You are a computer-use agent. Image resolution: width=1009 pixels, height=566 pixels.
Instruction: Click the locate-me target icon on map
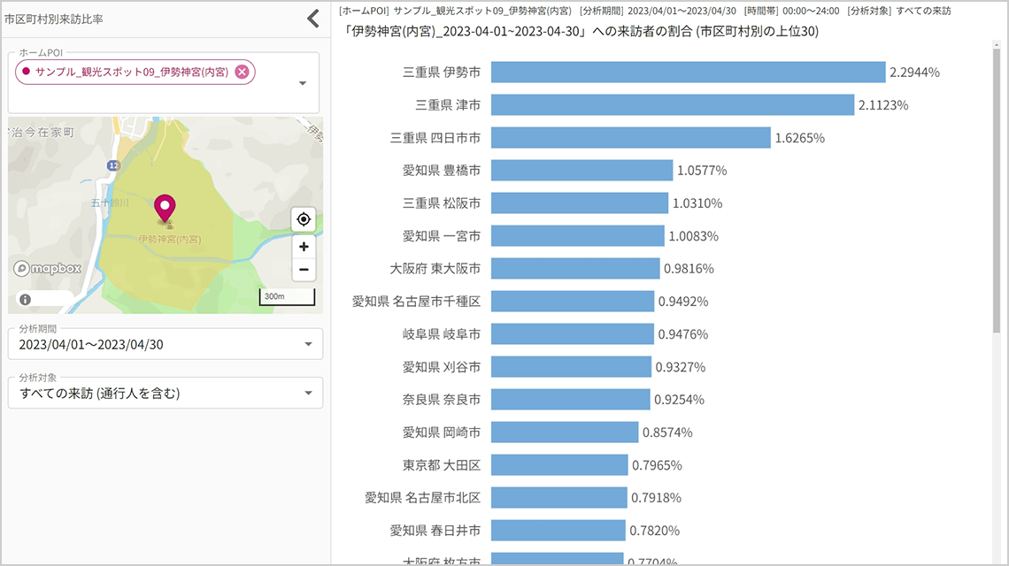(304, 219)
